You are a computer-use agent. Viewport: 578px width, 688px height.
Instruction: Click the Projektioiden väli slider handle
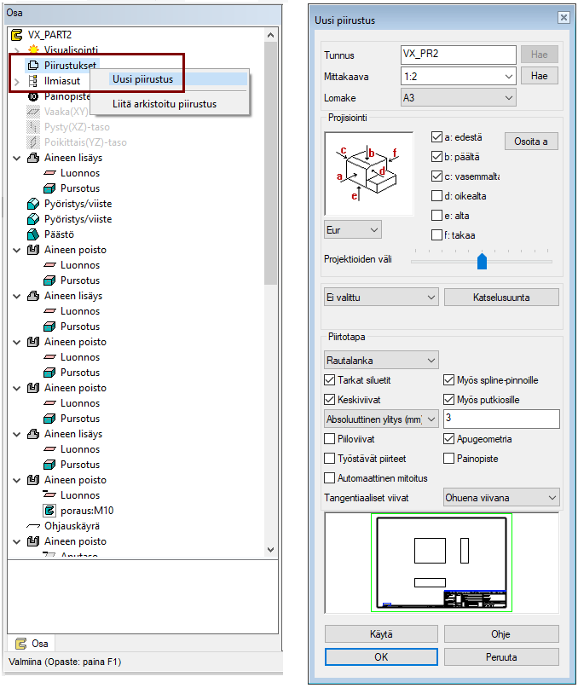482,261
